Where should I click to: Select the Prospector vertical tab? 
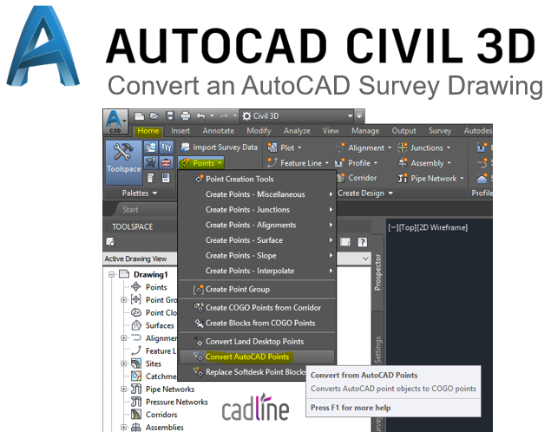(x=377, y=272)
